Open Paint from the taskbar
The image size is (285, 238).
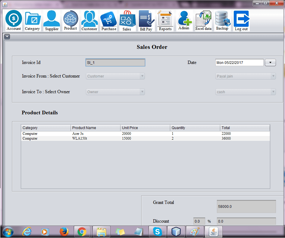[x=195, y=232]
